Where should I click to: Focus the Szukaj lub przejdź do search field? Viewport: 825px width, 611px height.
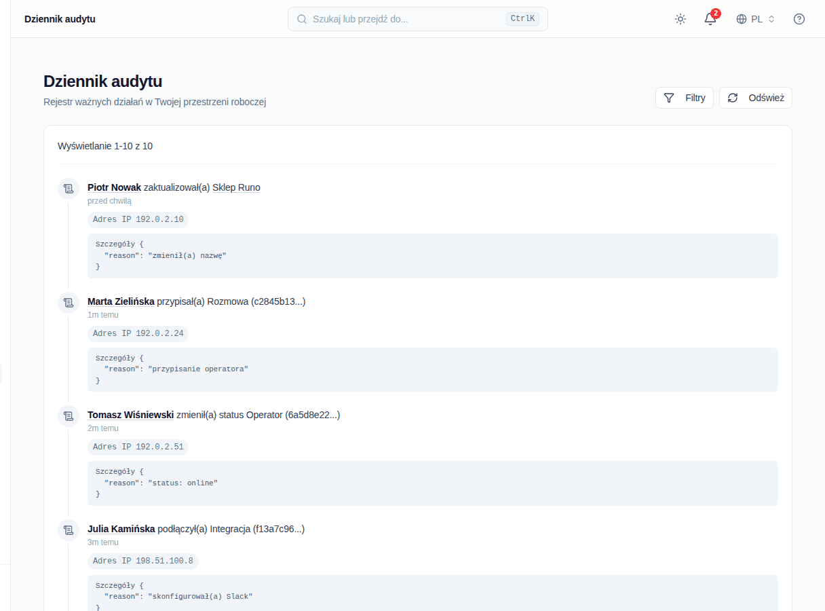click(x=418, y=19)
